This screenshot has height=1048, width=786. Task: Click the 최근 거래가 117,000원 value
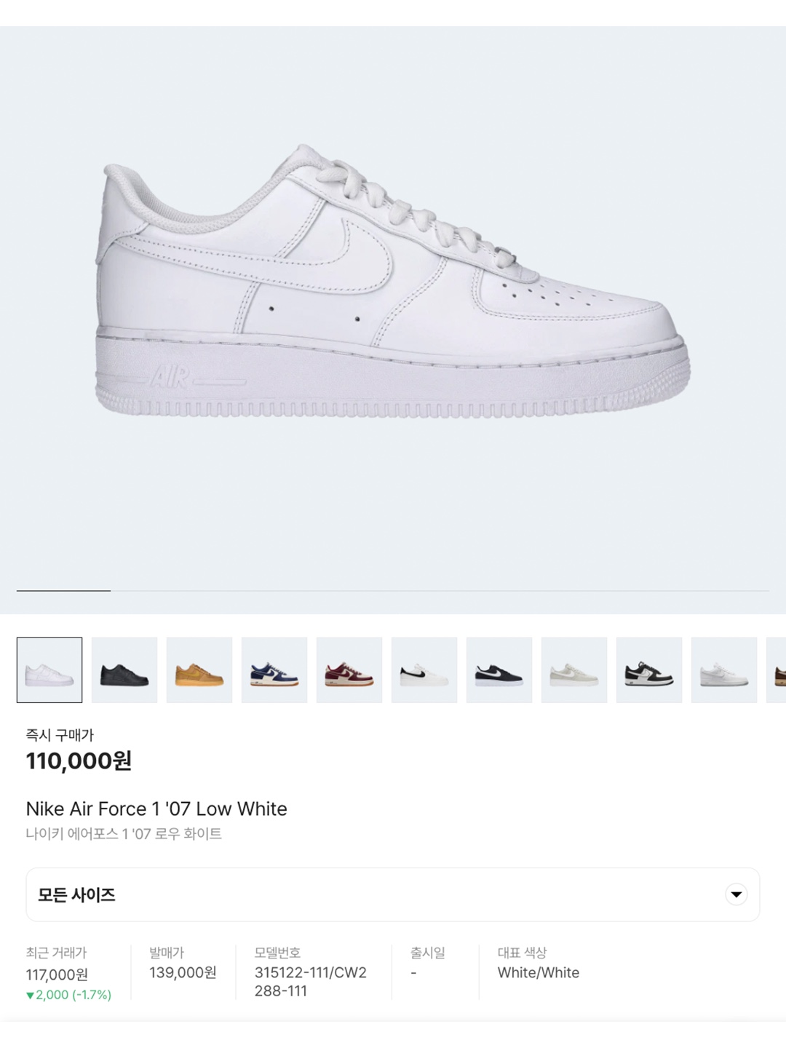pos(57,974)
